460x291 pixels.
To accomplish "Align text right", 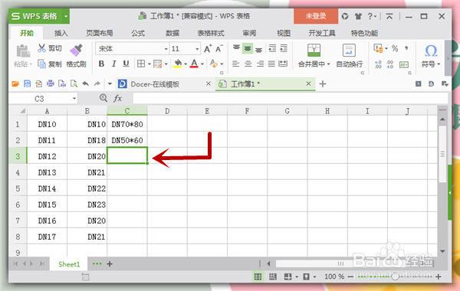I will tap(260, 64).
